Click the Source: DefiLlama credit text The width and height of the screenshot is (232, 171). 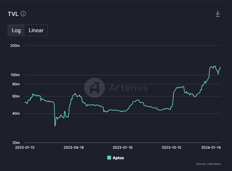(208, 164)
